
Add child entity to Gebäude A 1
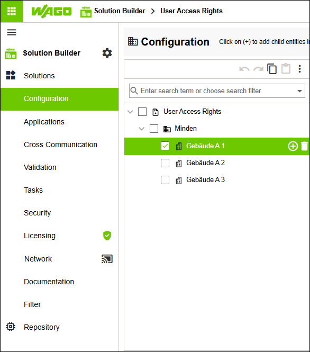293,146
